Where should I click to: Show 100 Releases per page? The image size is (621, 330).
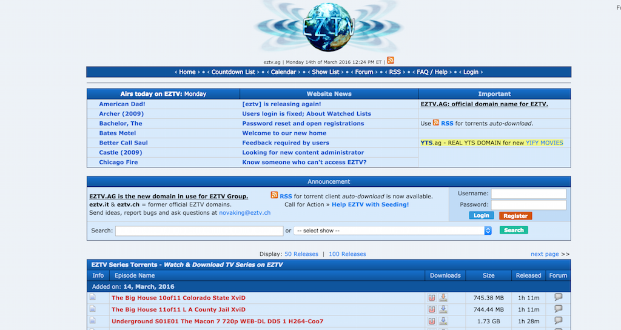347,254
